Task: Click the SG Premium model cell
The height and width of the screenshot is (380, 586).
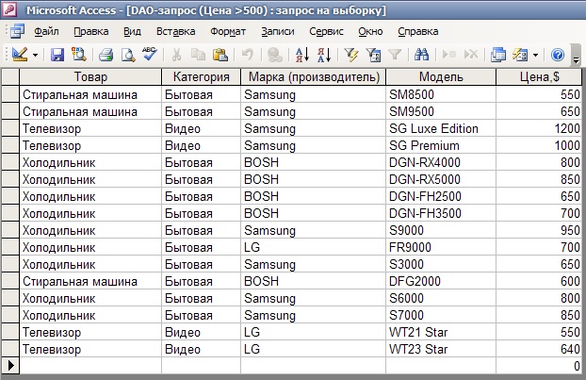Action: [441, 145]
